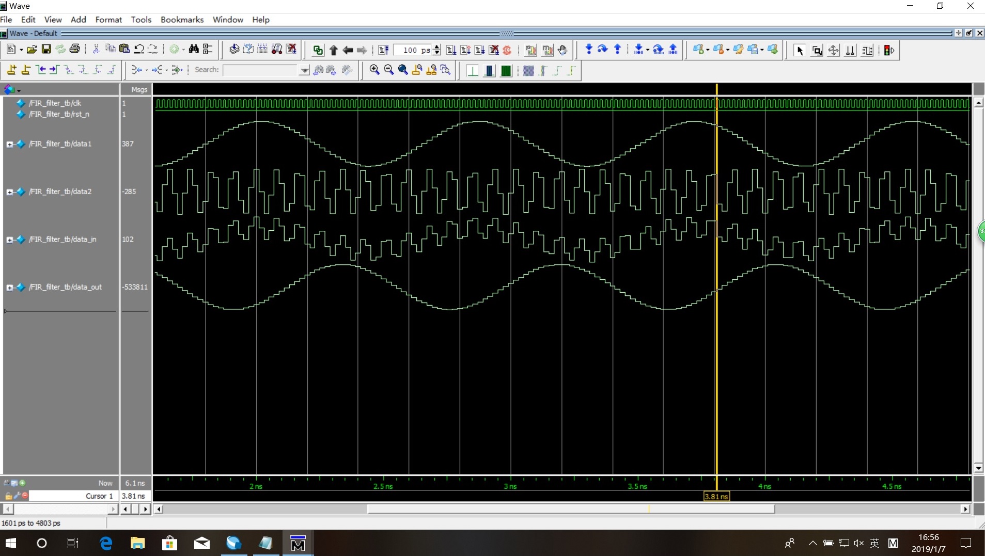Click the Open file folder icon
The width and height of the screenshot is (985, 556).
coord(32,50)
